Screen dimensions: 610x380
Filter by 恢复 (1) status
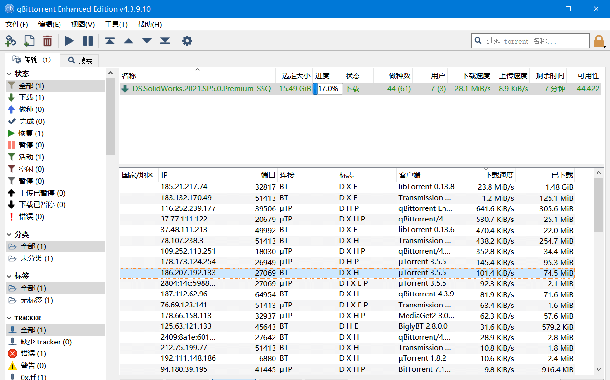(x=55, y=133)
